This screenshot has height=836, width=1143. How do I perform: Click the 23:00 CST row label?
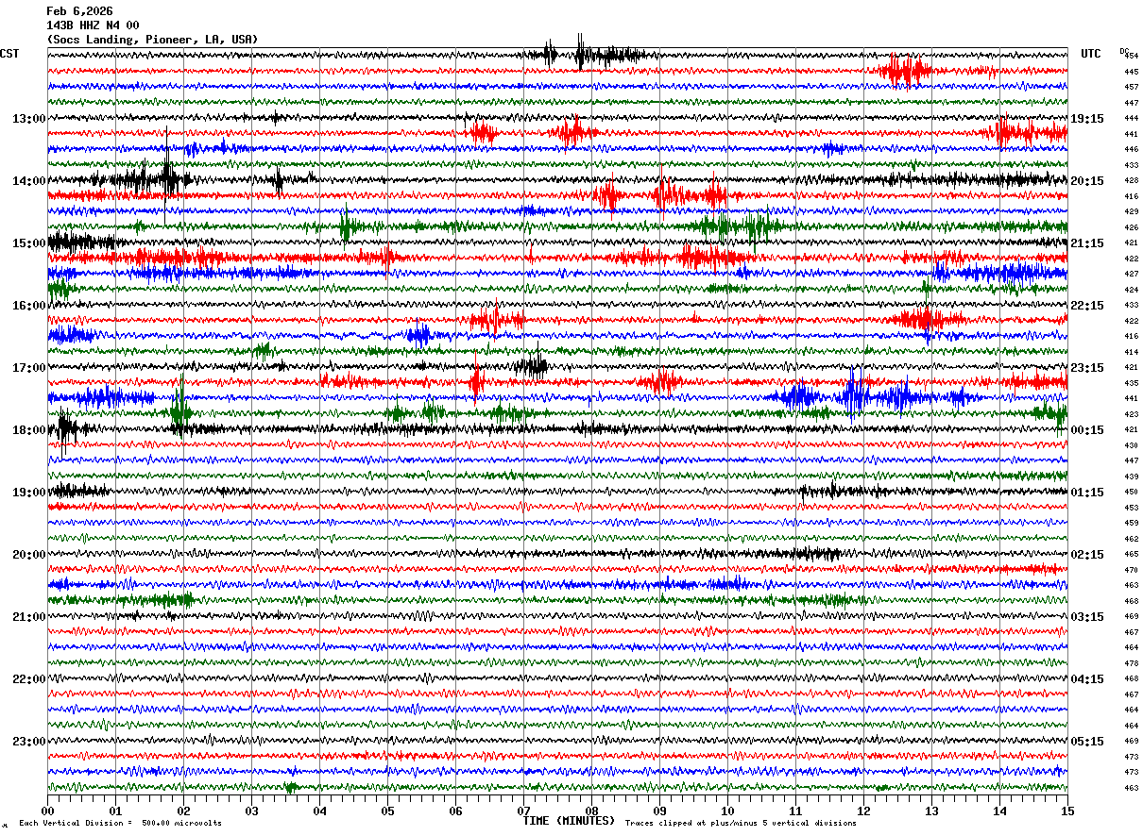pos(28,742)
